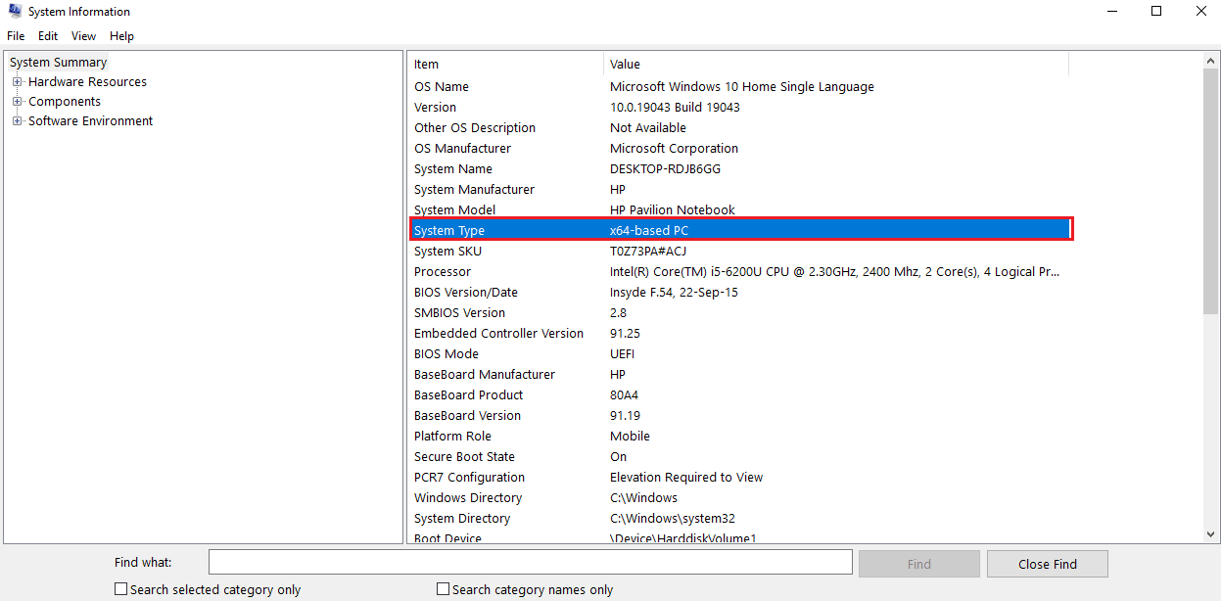Click the scroll up arrow of details list
This screenshot has height=601, width=1221.
1211,61
